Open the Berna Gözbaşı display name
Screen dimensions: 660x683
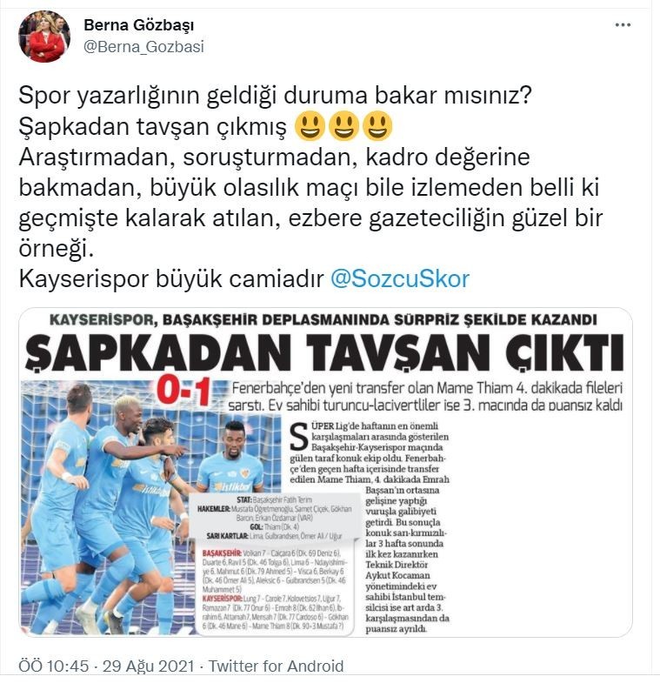pyautogui.click(x=139, y=25)
